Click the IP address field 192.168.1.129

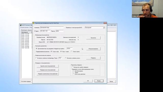pos(45,31)
